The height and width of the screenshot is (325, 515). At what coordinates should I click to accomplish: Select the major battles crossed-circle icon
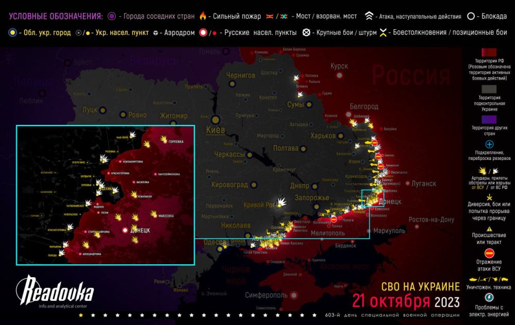[306, 33]
